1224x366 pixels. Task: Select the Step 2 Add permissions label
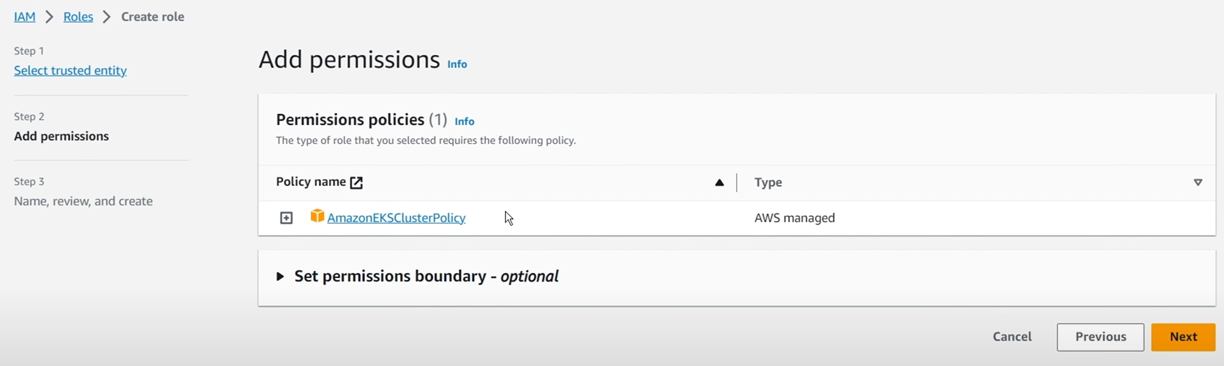(61, 136)
